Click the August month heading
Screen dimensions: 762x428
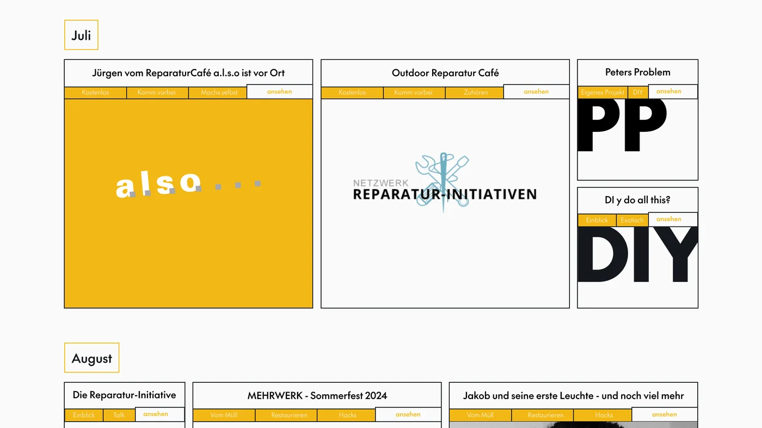pos(92,358)
